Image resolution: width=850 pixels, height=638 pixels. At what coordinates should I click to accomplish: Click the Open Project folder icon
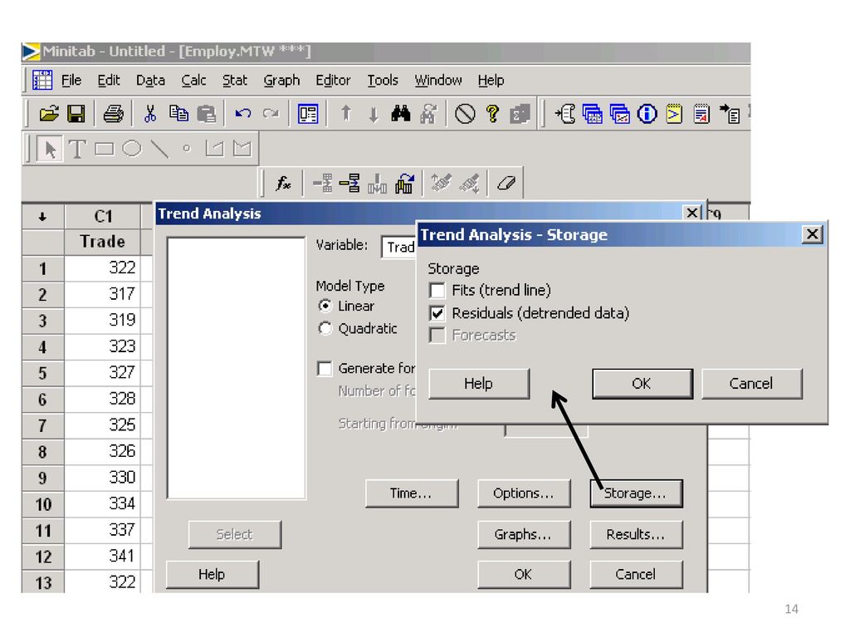[49, 114]
